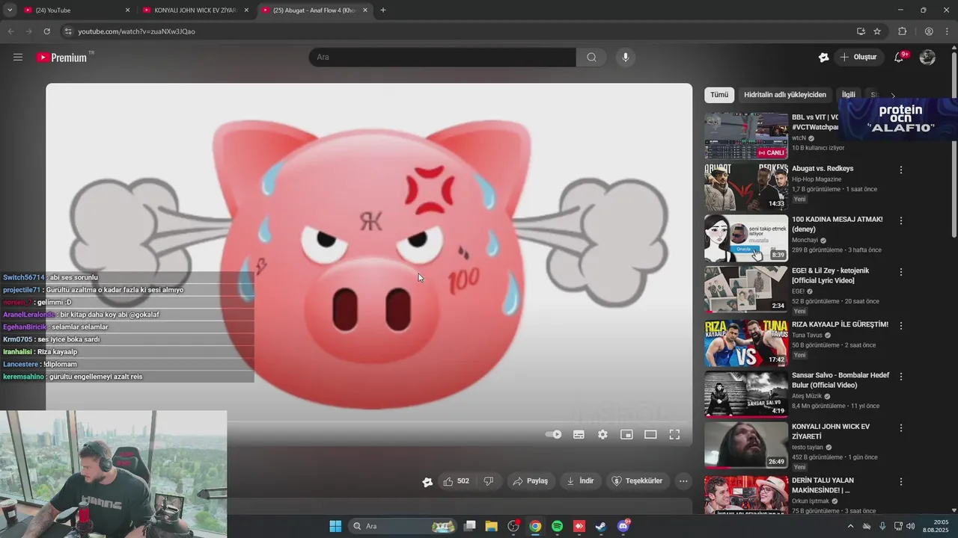View site information icon in address bar
This screenshot has height=538, width=958.
(x=68, y=31)
